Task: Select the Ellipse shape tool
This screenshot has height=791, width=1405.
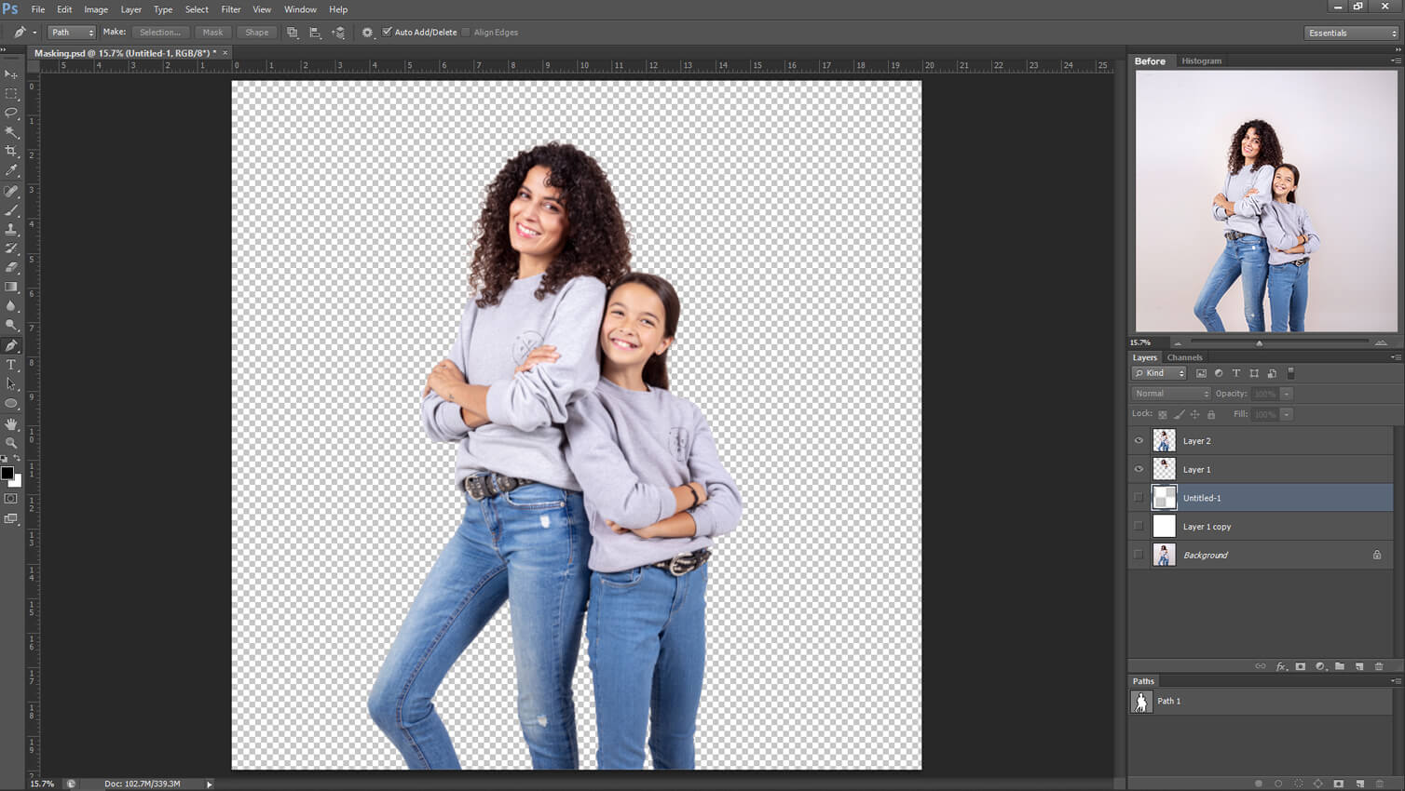Action: [x=11, y=404]
